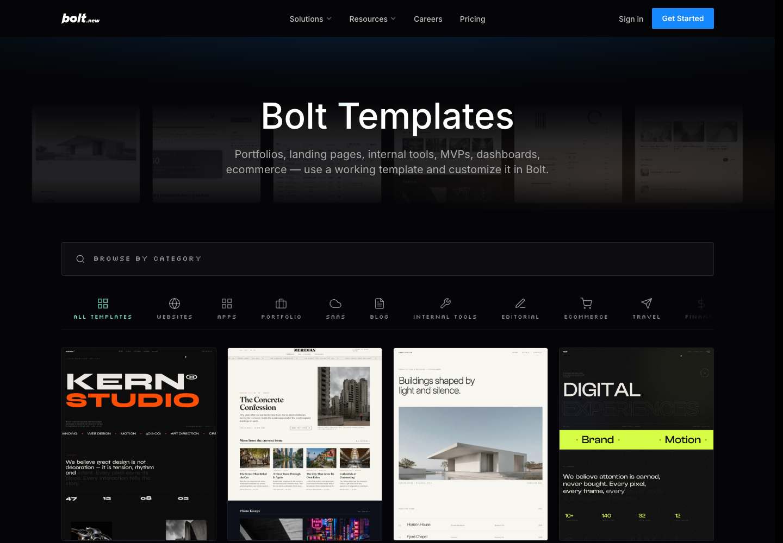
Task: Expand the Solutions dropdown chevron
Action: click(329, 18)
